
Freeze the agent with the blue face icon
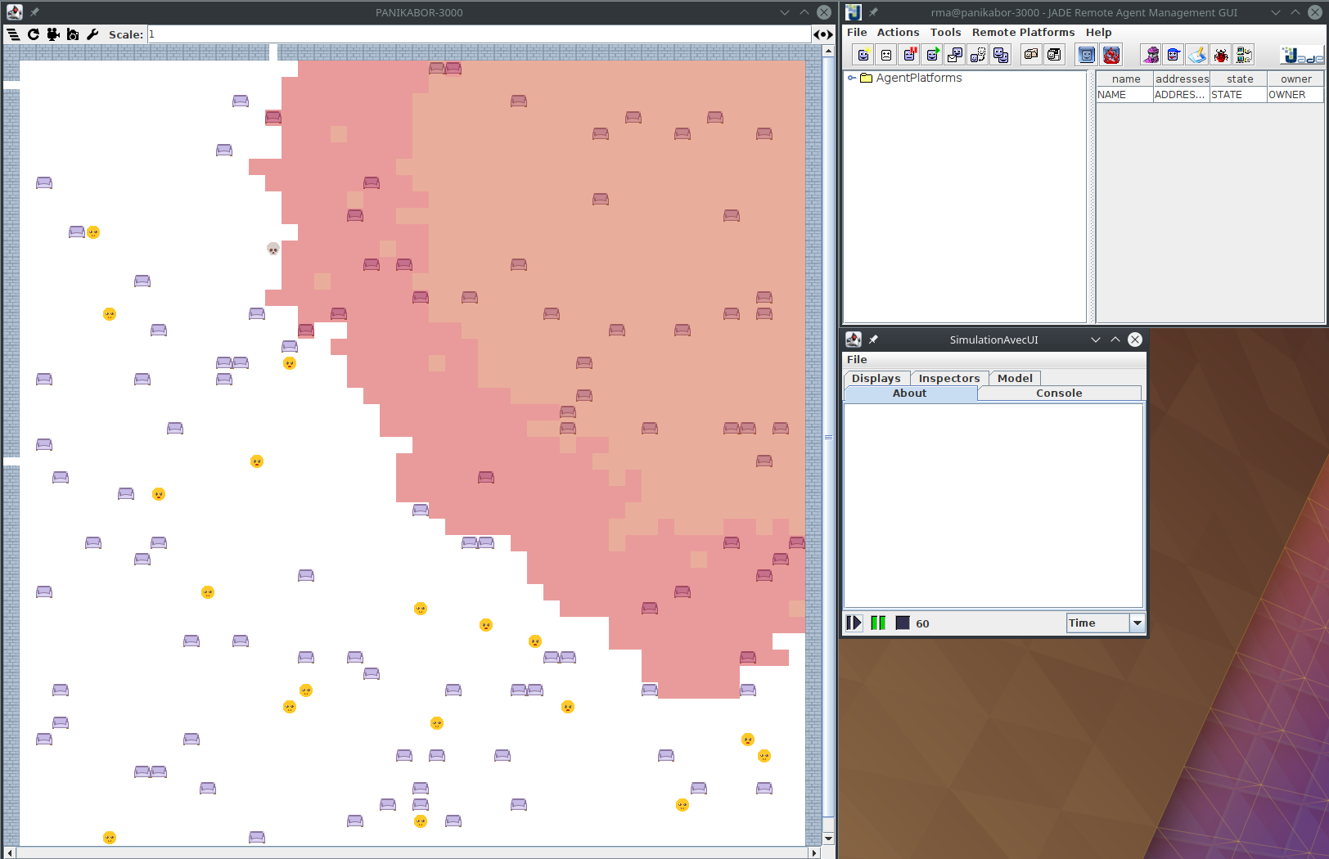tap(1087, 55)
